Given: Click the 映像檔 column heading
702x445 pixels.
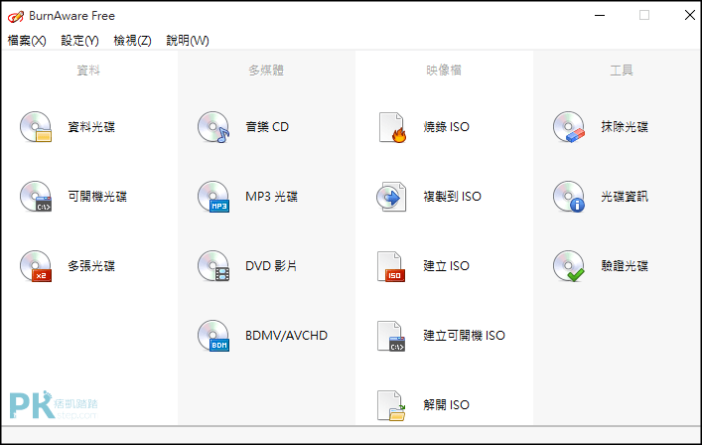Looking at the screenshot, I should pyautogui.click(x=444, y=71).
